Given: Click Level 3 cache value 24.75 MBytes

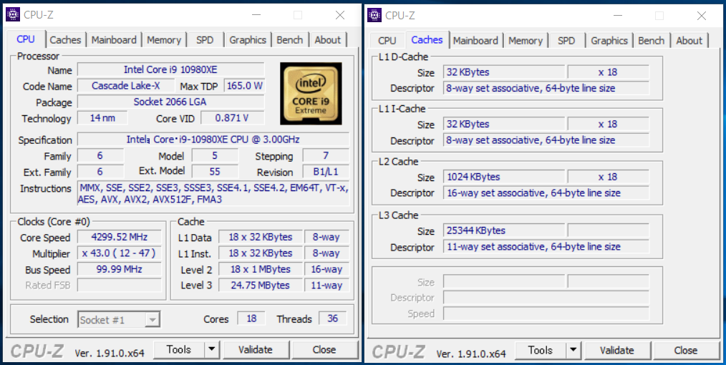Looking at the screenshot, I should (261, 285).
